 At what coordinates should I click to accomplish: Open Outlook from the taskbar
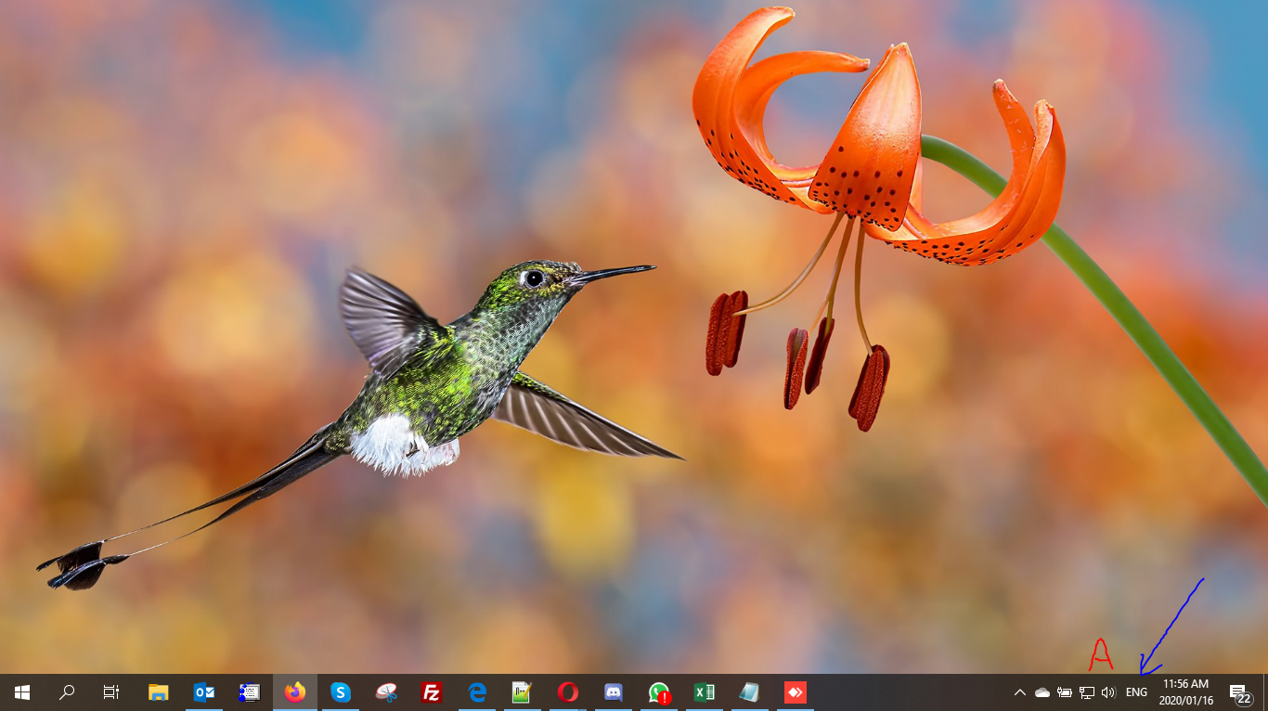(x=204, y=692)
